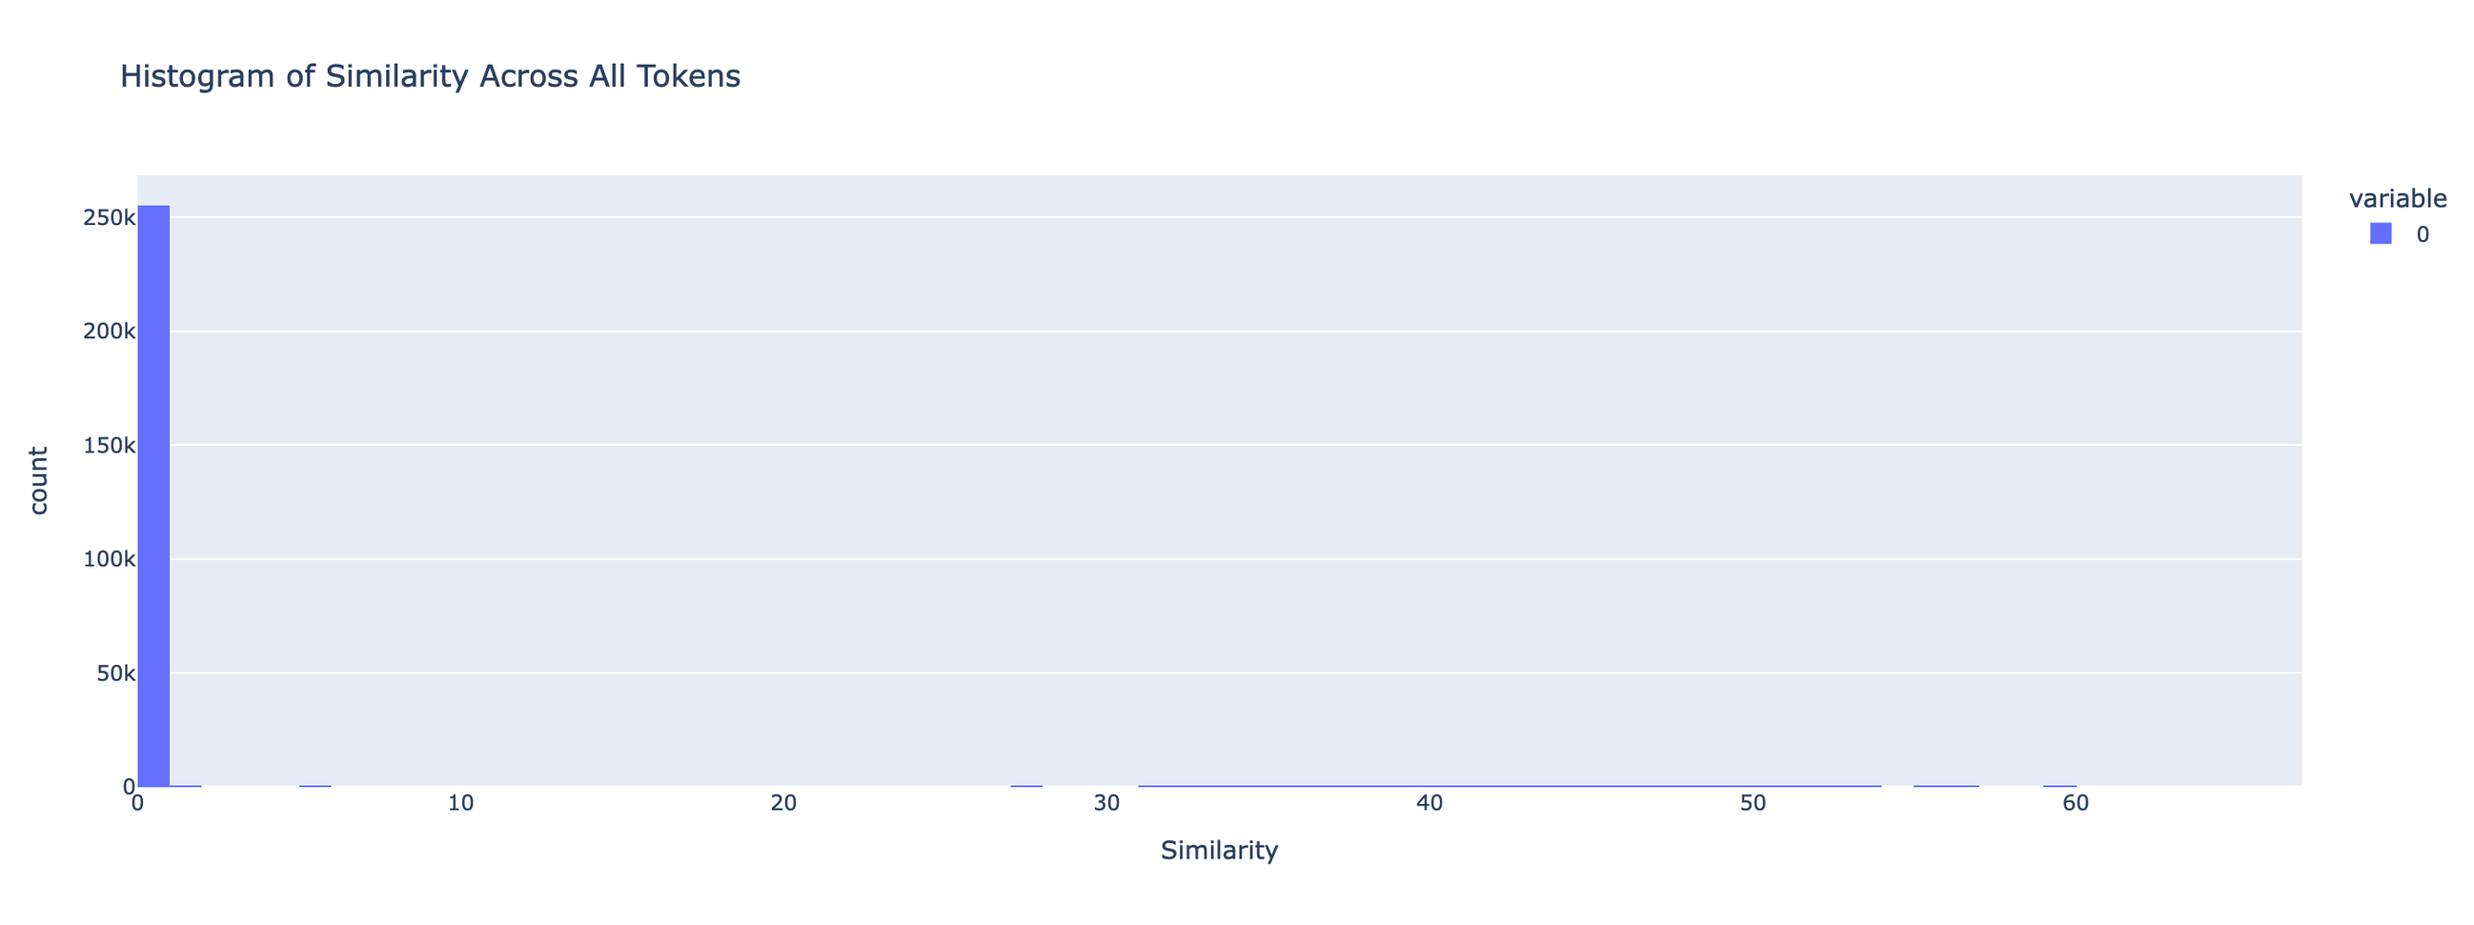Click the 200k y-axis tick label

pos(110,332)
